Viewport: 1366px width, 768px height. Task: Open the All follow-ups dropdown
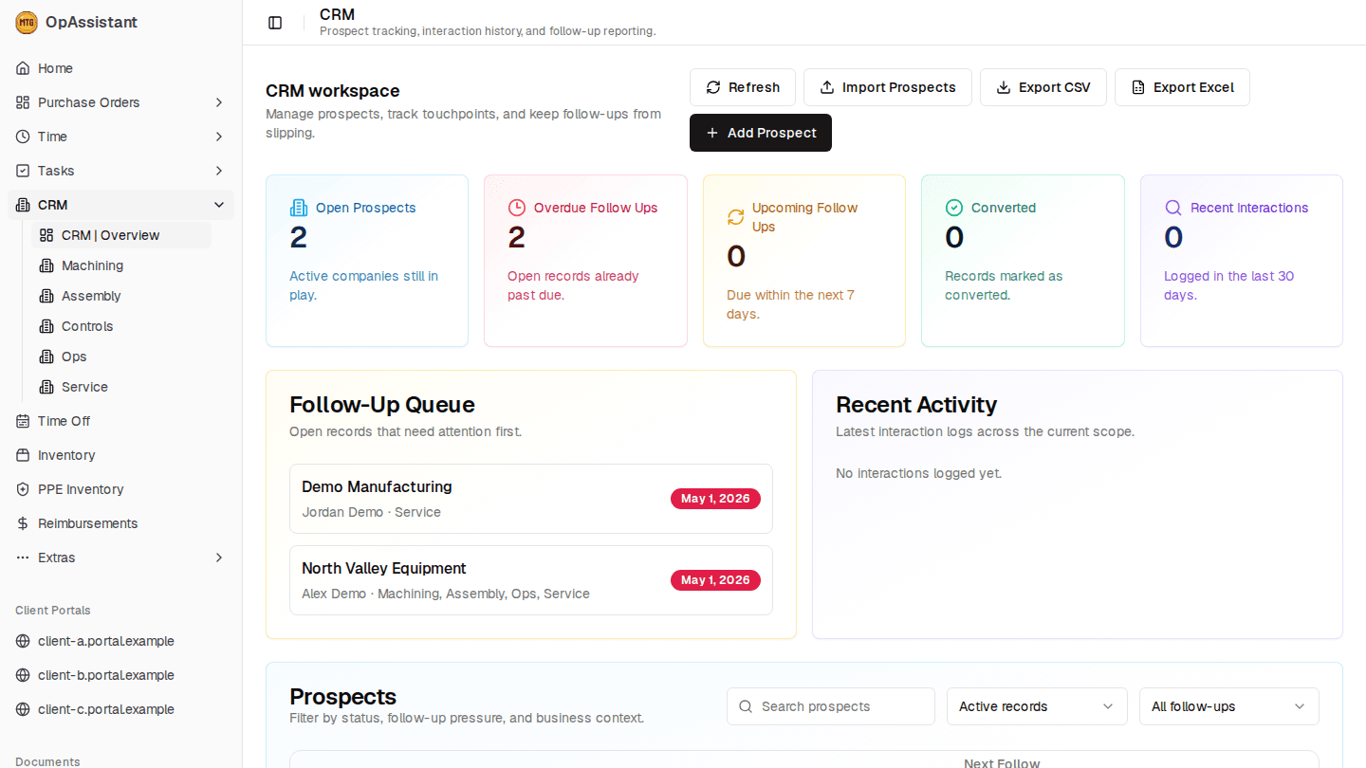pos(1228,706)
